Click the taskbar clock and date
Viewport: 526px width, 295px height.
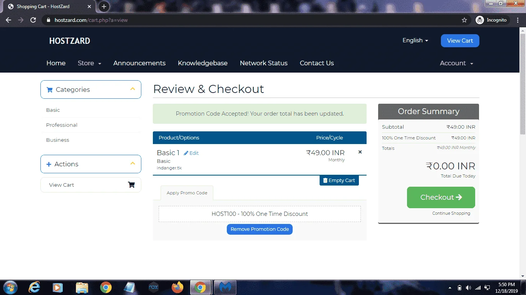pos(506,288)
